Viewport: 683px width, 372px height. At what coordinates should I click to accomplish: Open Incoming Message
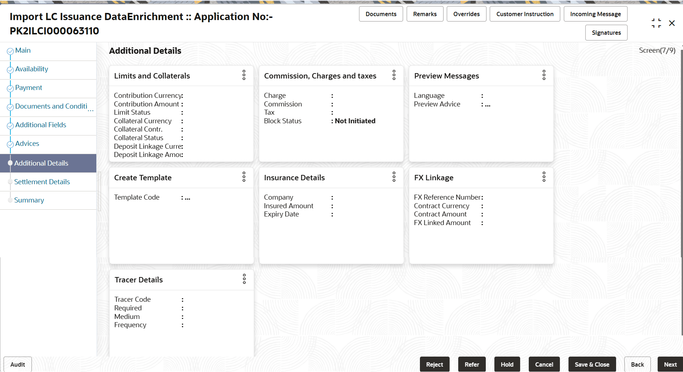(595, 14)
